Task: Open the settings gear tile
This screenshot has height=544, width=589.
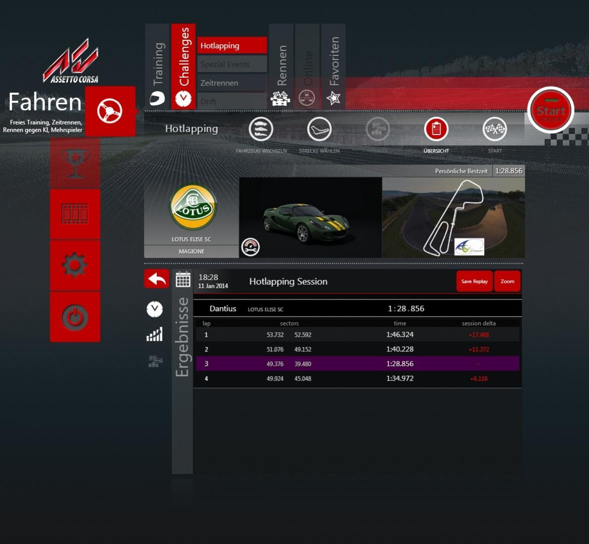Action: click(75, 265)
